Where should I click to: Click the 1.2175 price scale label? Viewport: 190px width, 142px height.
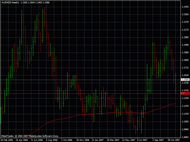click(x=185, y=30)
